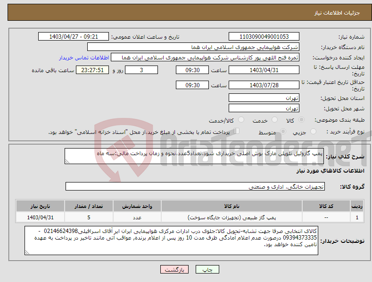Click the کد کالا column header

(326, 206)
